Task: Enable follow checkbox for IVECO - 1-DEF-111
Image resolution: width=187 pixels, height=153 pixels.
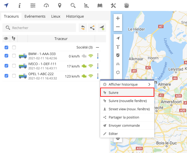Action: point(14,66)
